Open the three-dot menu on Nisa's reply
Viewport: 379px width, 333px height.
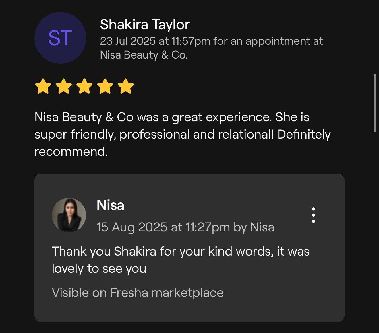coord(313,215)
